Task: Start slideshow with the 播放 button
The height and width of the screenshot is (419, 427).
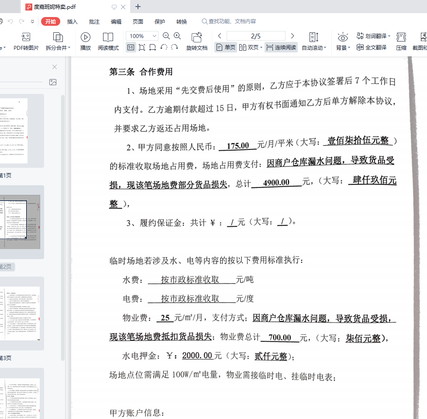Action: (x=86, y=37)
